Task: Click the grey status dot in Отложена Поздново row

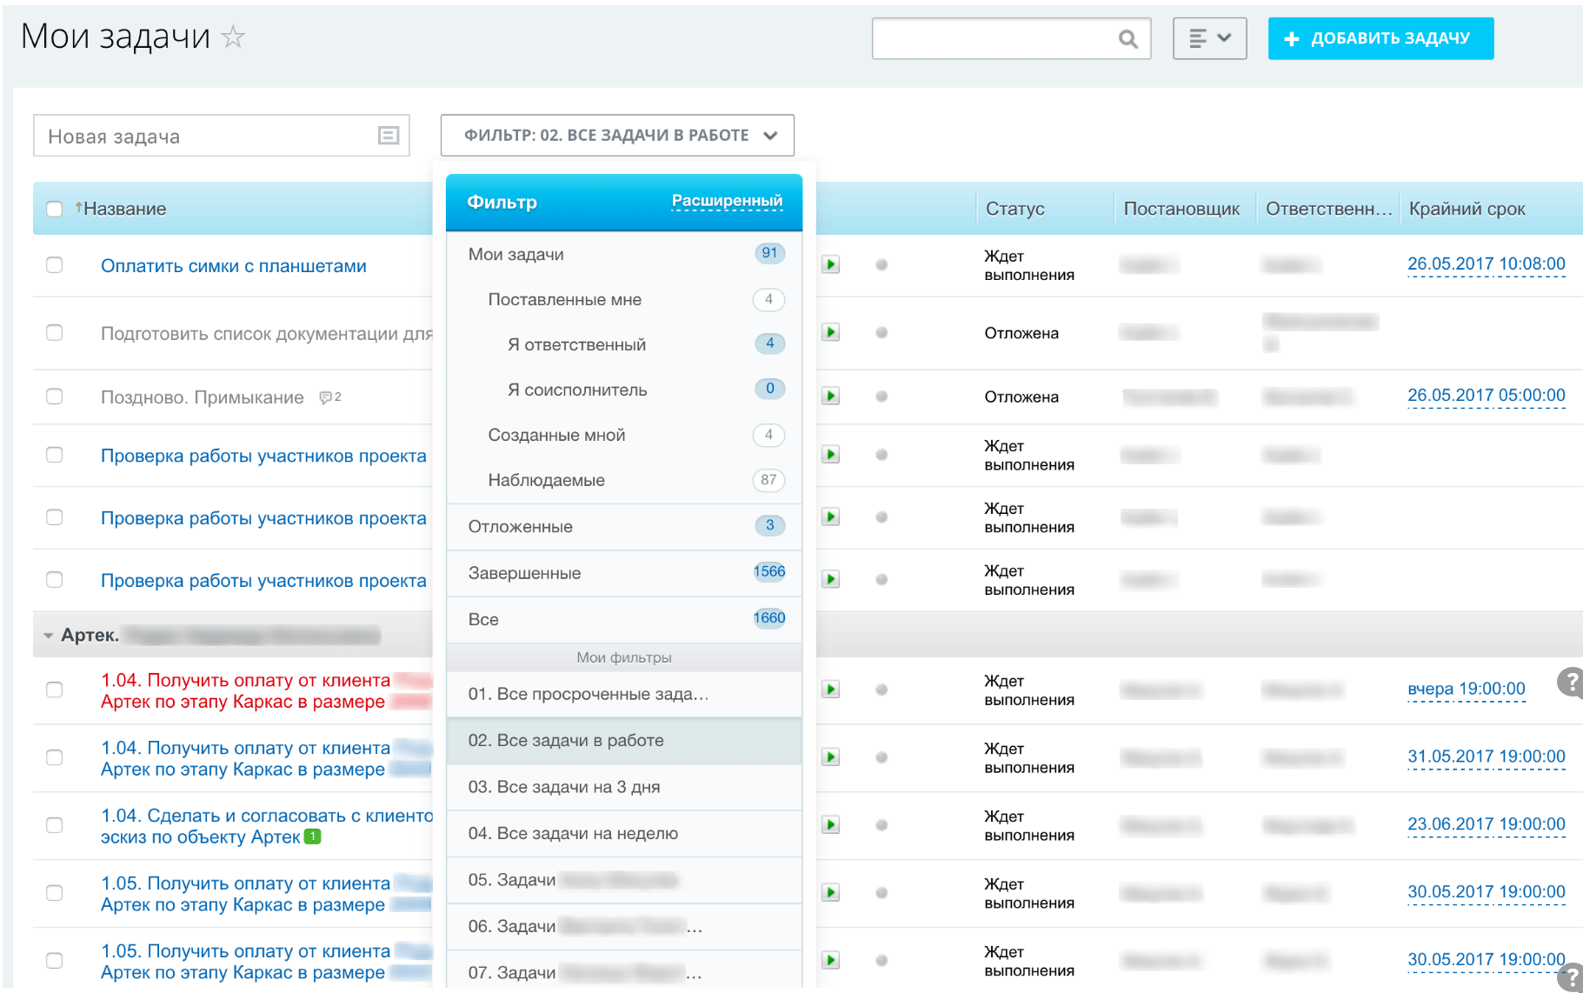Action: click(881, 397)
